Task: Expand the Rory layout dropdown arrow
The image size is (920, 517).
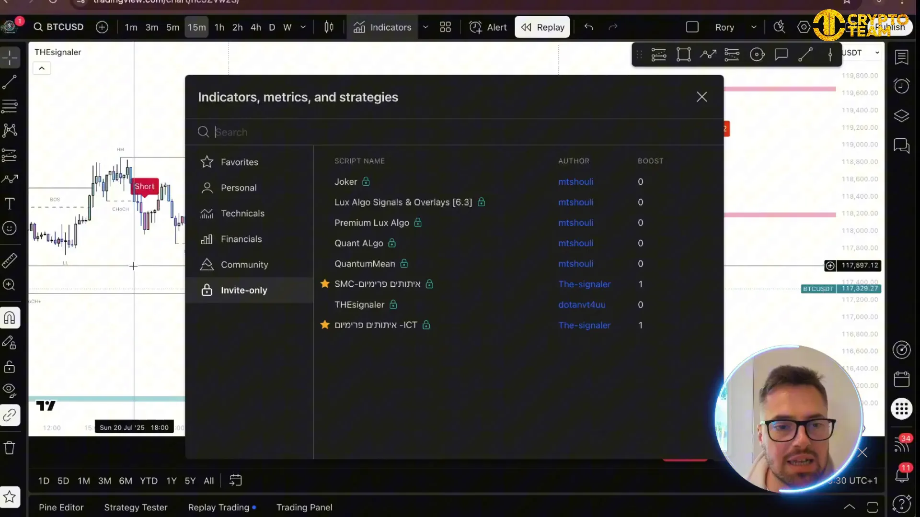Action: tap(754, 27)
